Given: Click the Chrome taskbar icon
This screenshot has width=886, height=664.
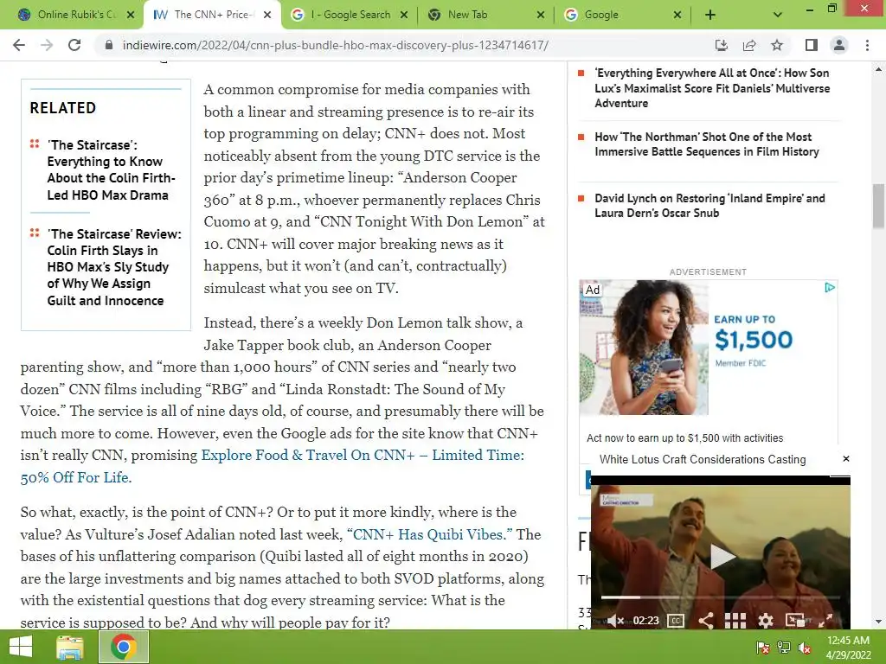Looking at the screenshot, I should (x=124, y=647).
